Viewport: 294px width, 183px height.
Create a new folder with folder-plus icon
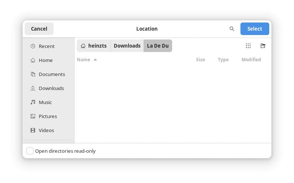[x=263, y=46]
